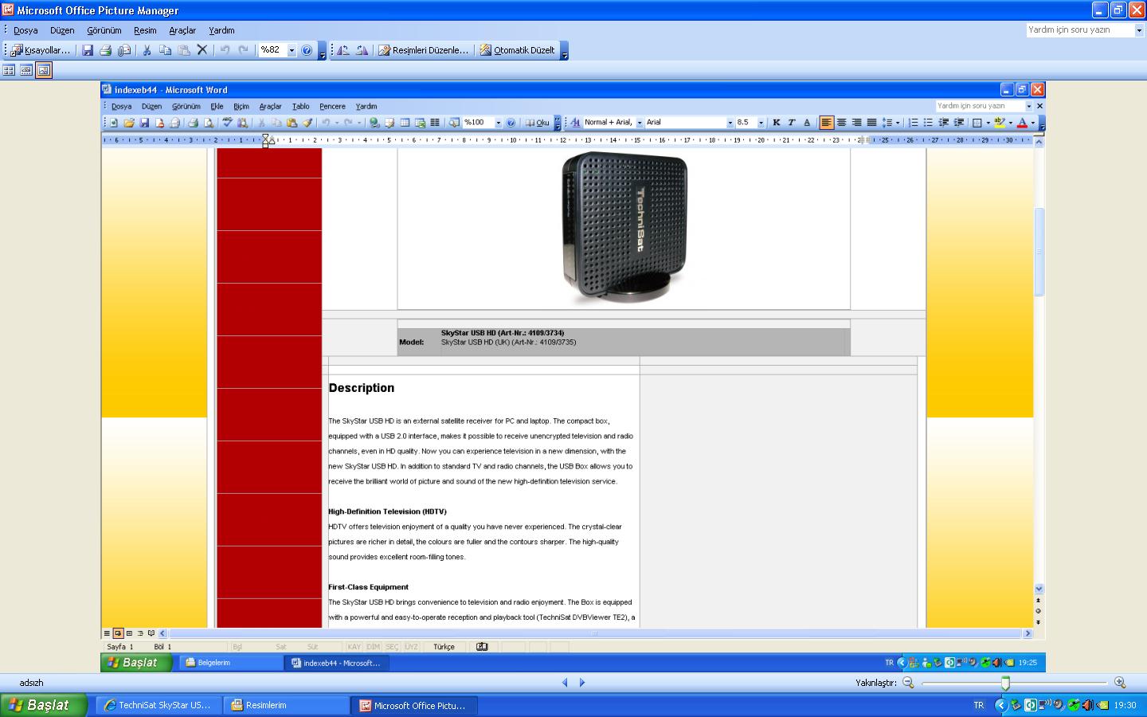Expand the standard toolbar options arrow

(322, 53)
